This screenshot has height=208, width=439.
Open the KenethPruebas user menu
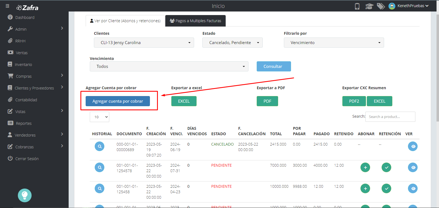pyautogui.click(x=413, y=6)
